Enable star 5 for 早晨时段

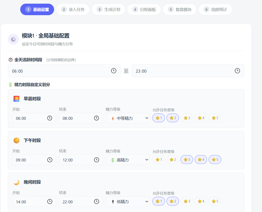click(215, 118)
